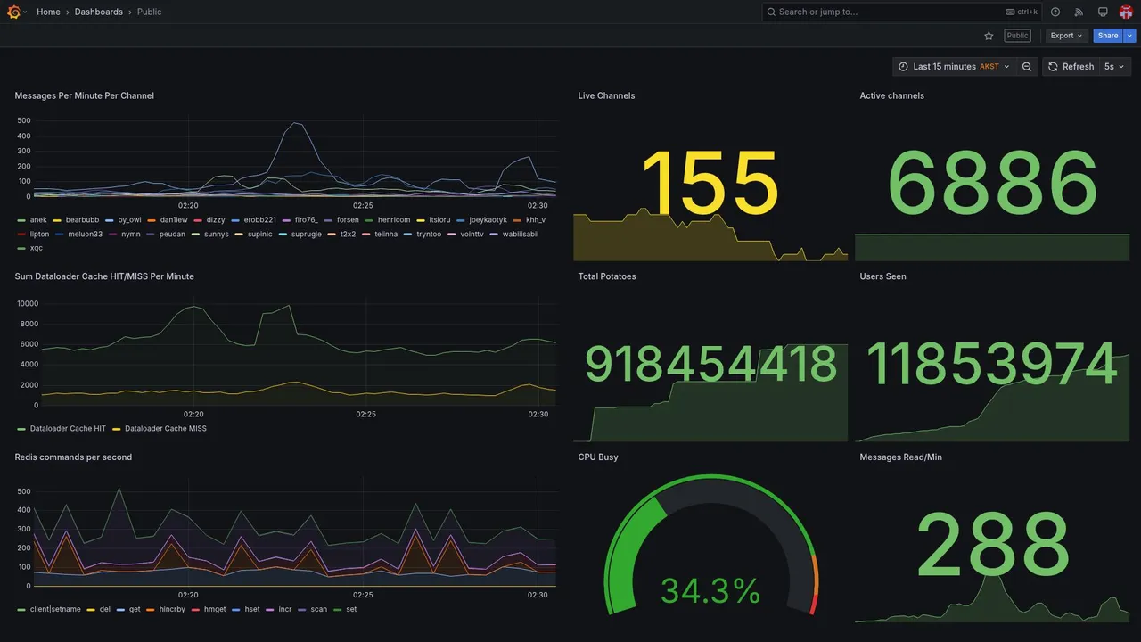
Task: Star this dashboard as favorite
Action: point(989,36)
